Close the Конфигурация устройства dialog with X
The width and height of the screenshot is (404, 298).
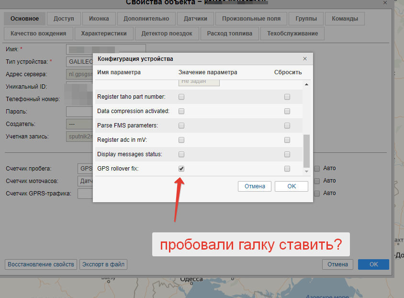click(305, 58)
